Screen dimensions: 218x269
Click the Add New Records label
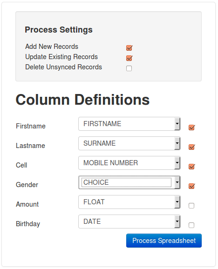[x=52, y=47]
